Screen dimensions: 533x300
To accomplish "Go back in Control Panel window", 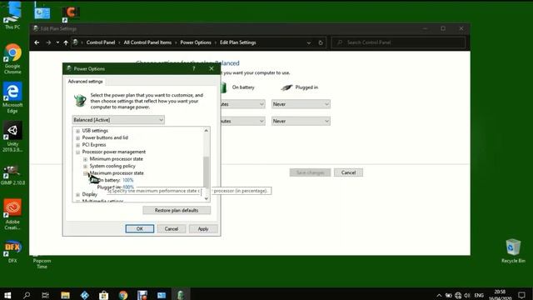I will pos(37,42).
